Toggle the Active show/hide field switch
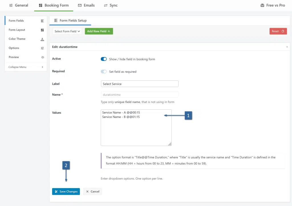 pos(104,59)
